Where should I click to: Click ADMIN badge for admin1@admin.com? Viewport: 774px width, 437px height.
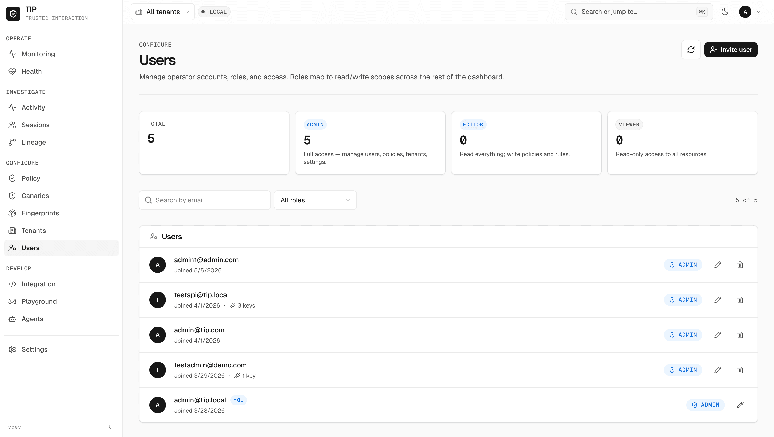pos(683,265)
